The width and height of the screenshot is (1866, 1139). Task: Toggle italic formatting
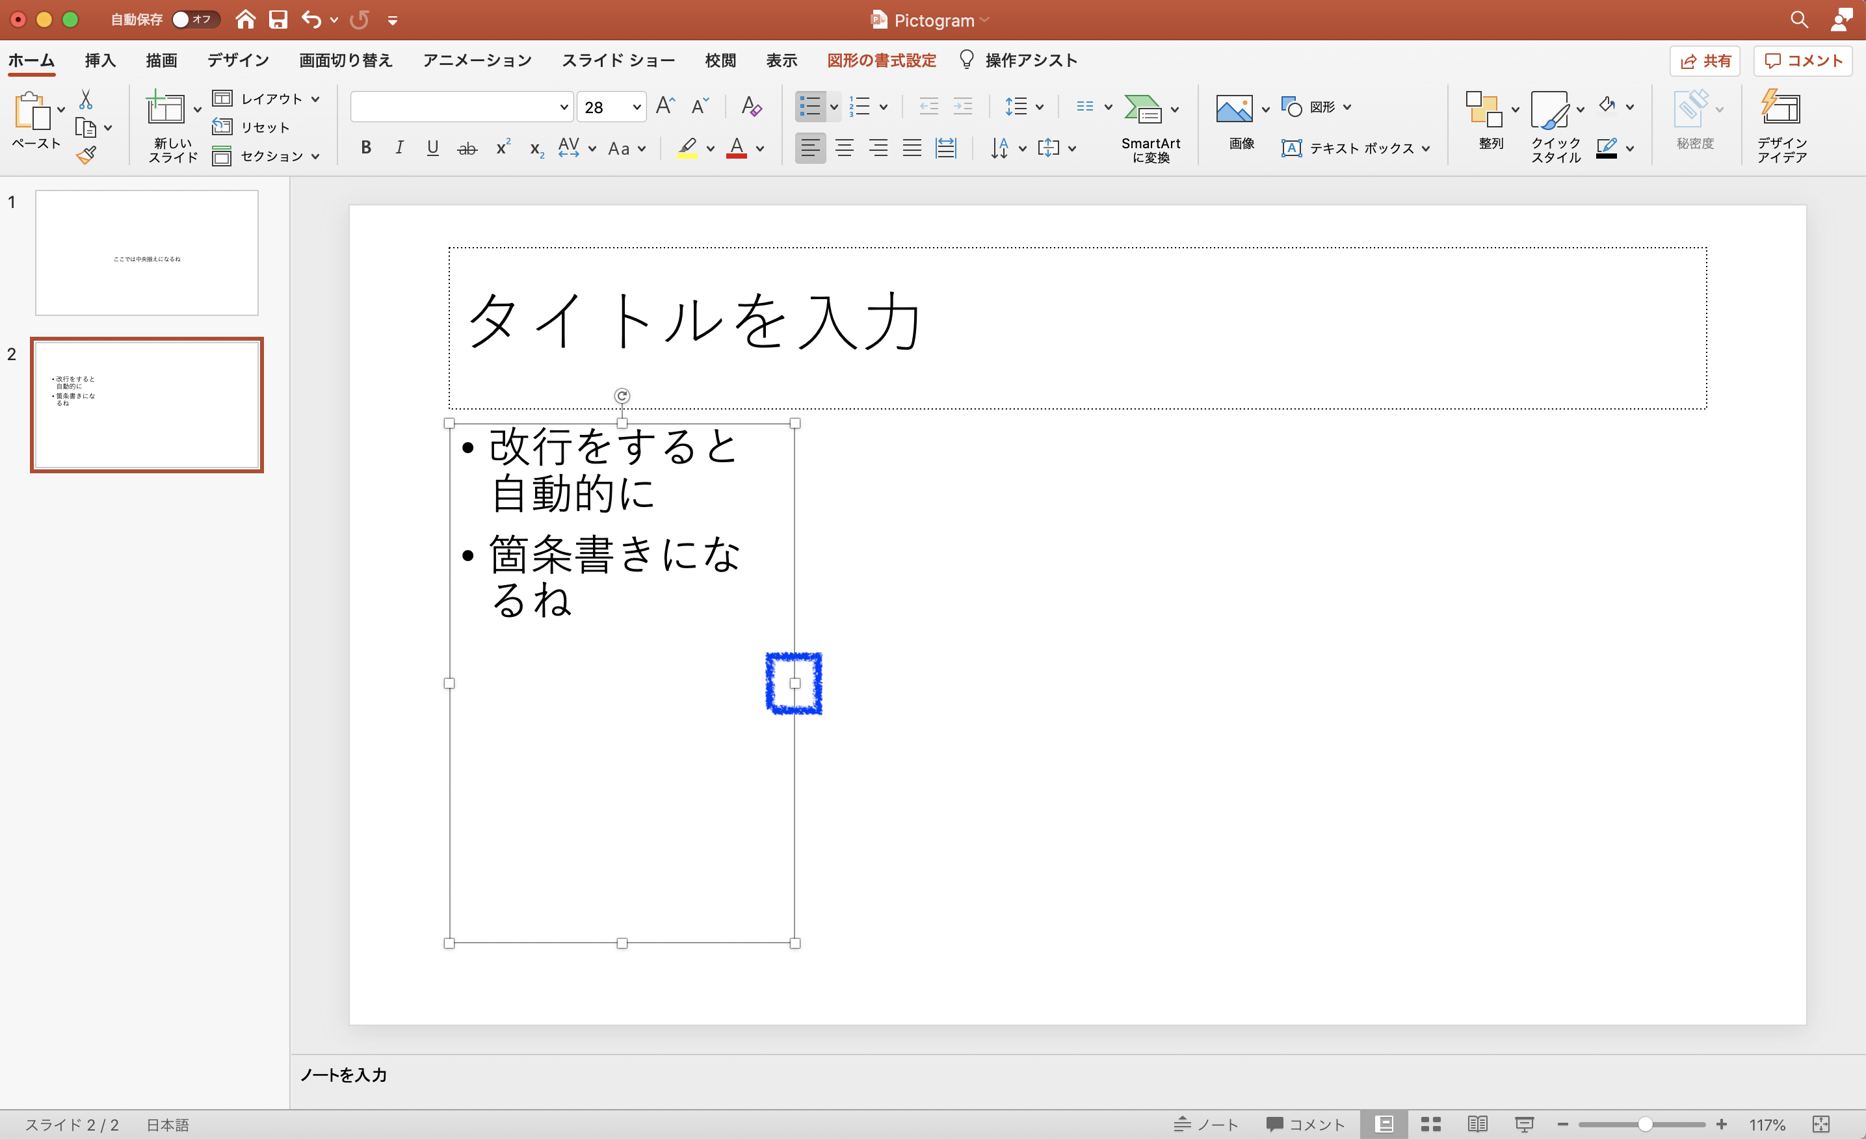tap(399, 148)
